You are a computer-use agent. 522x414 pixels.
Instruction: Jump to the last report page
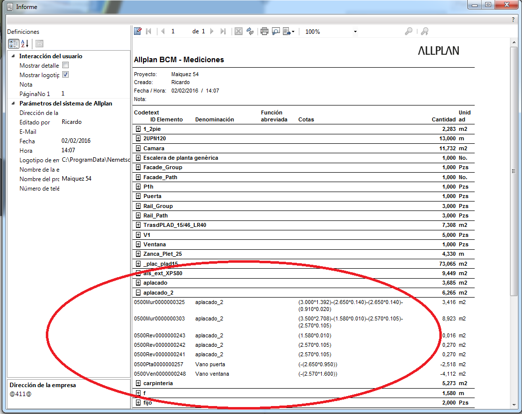pos(223,31)
